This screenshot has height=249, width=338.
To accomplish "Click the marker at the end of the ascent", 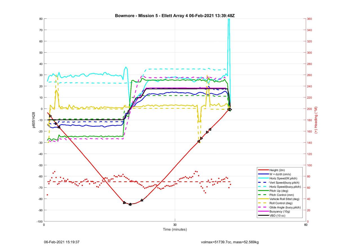I will [230, 109].
